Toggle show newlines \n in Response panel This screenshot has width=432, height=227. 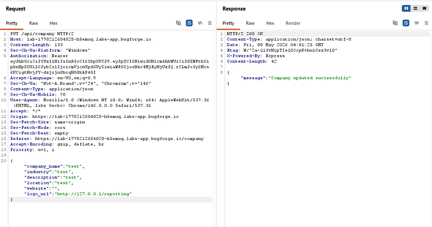417,23
